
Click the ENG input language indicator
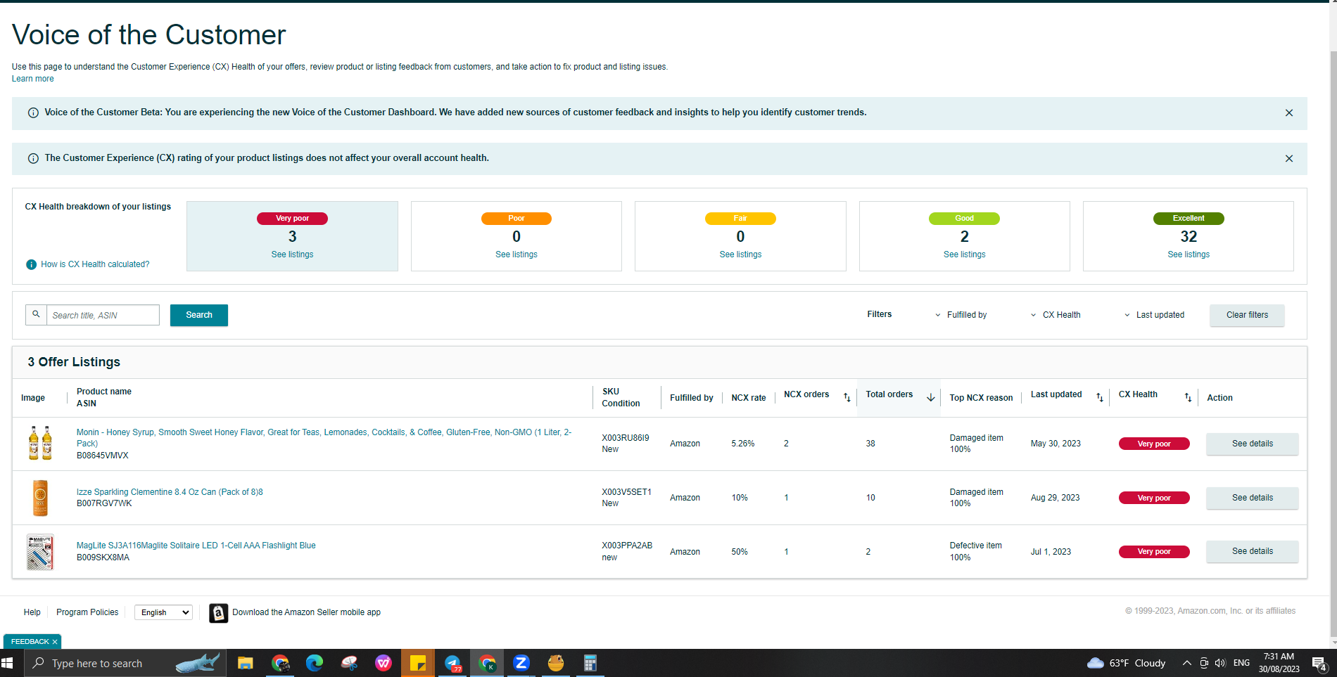pos(1241,663)
